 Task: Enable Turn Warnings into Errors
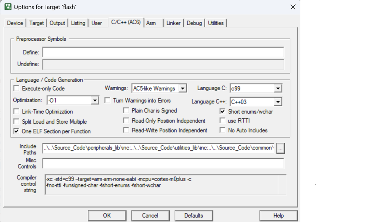coord(107,100)
